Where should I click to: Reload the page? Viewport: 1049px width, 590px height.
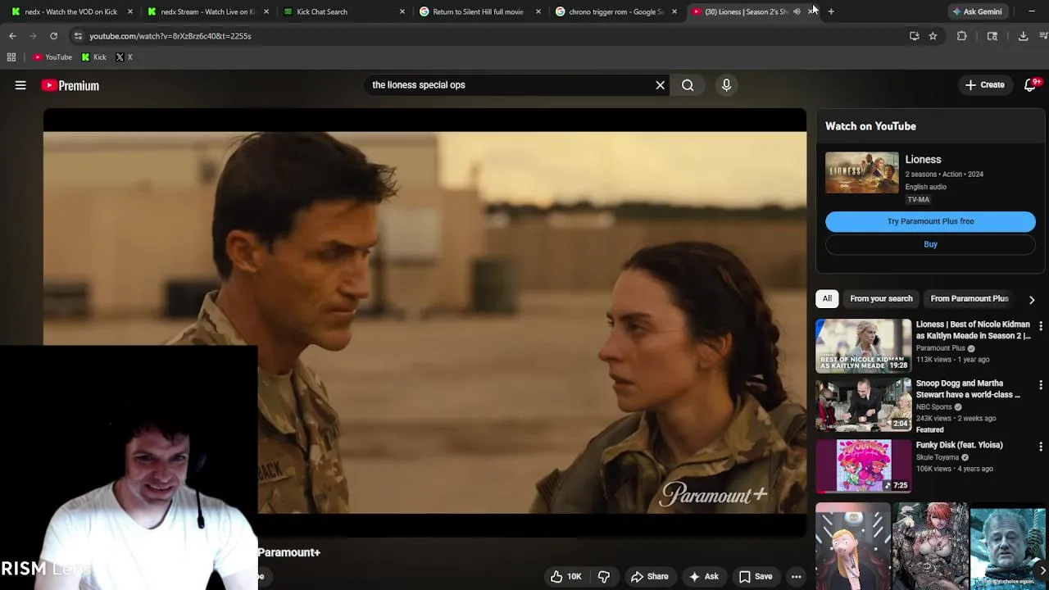pos(53,36)
